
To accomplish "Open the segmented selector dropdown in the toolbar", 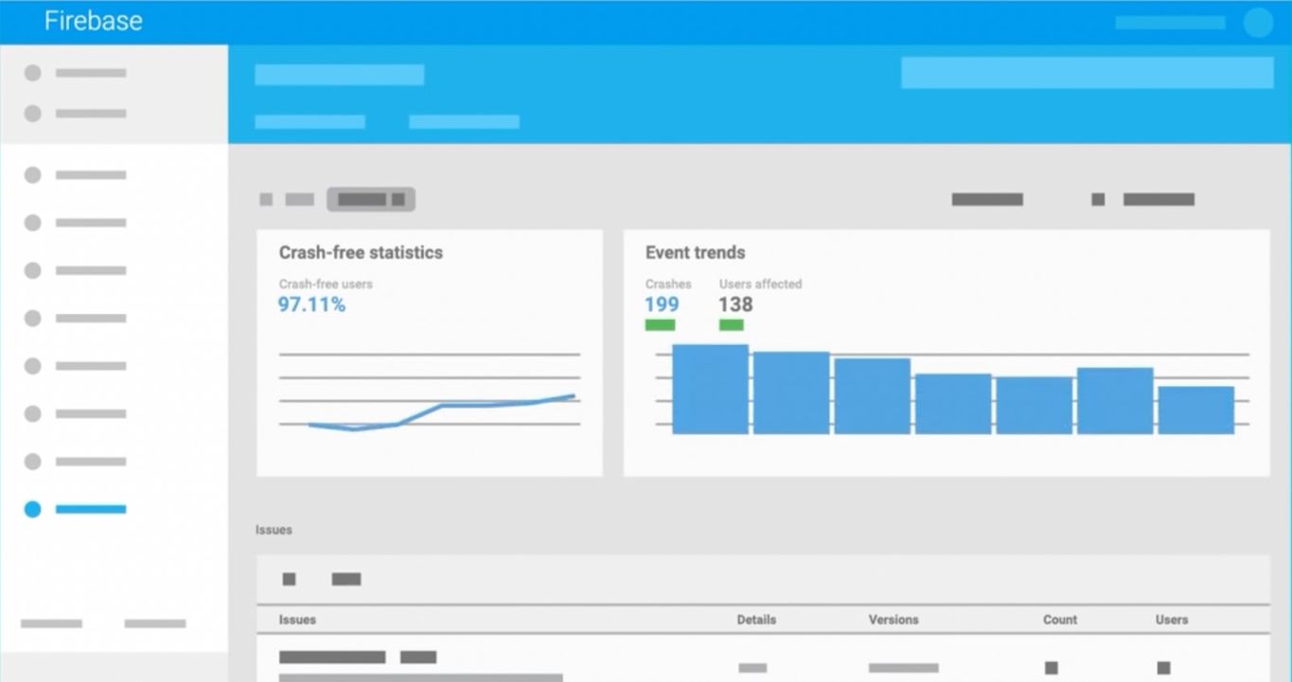I will (370, 199).
